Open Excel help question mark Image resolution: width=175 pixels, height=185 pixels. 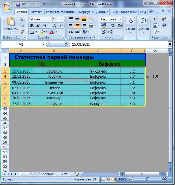click(x=151, y=12)
